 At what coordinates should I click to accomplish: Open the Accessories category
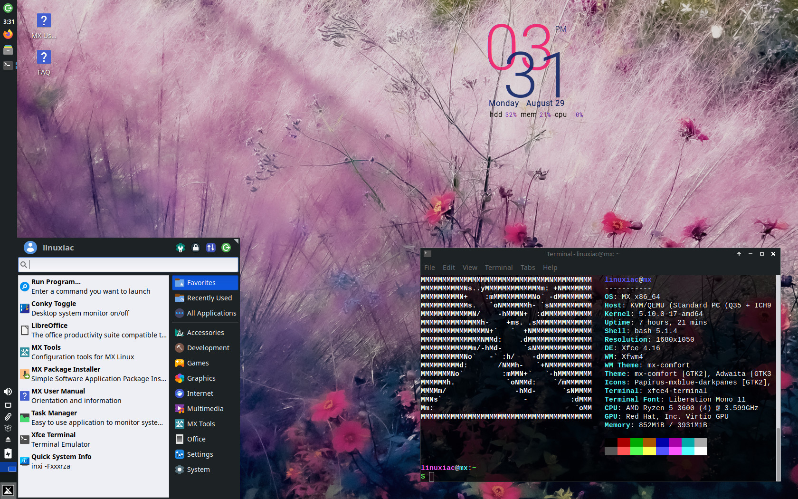(x=205, y=333)
